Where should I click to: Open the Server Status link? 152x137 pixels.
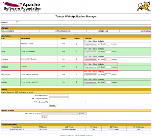(146, 31)
